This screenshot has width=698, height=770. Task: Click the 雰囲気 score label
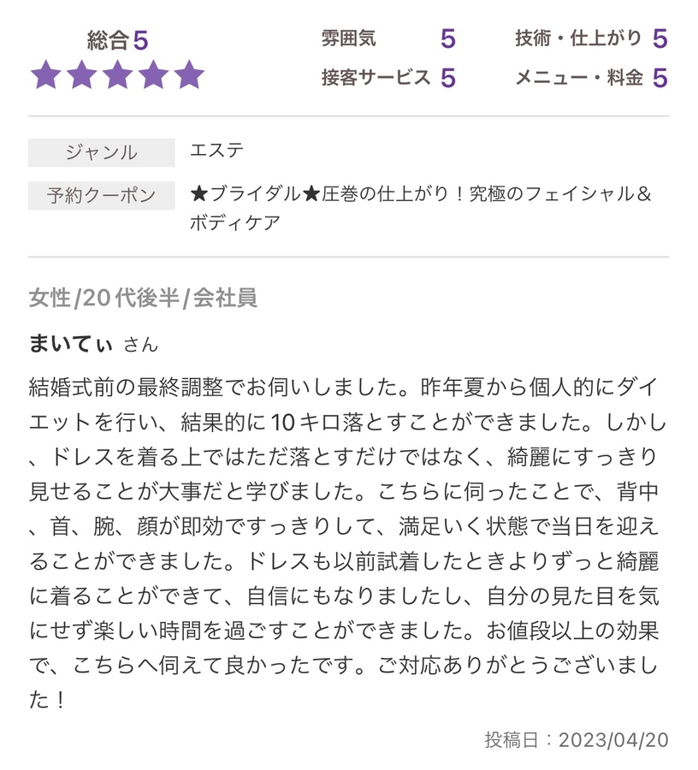349,38
